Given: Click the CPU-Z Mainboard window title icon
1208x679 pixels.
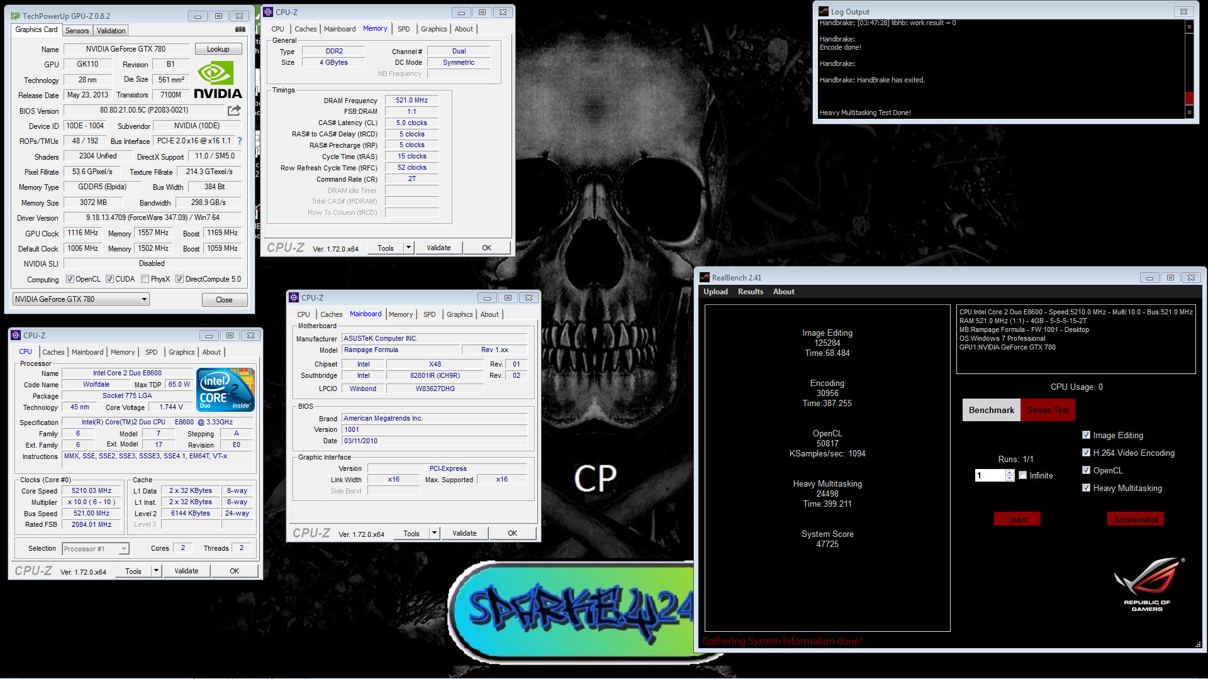Looking at the screenshot, I should [294, 297].
